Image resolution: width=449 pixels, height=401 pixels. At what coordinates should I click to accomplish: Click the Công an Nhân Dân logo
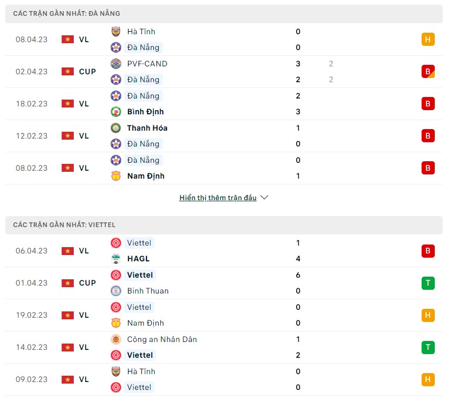coord(116,339)
